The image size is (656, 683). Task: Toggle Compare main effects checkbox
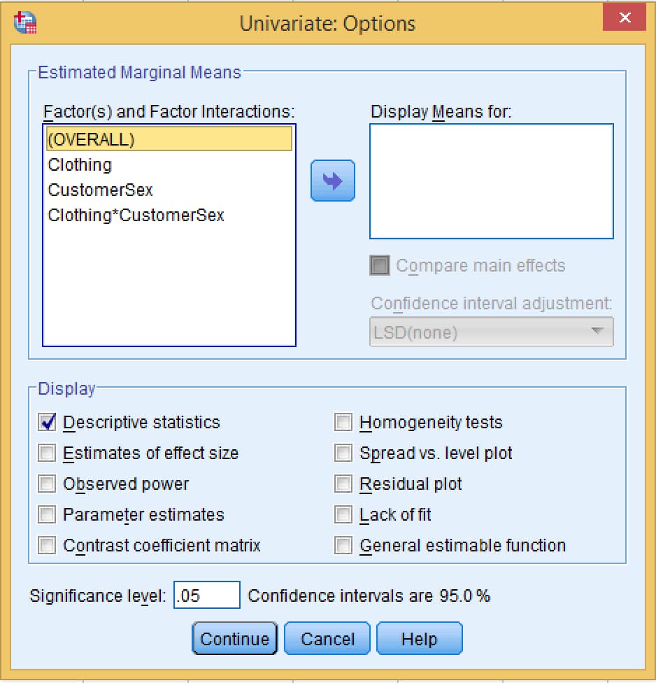(379, 265)
